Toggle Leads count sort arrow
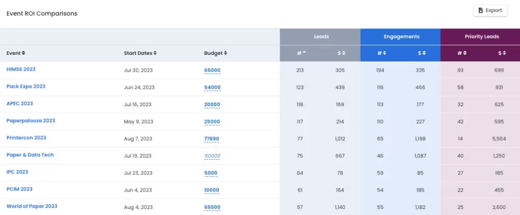The height and width of the screenshot is (215, 520). pos(304,53)
